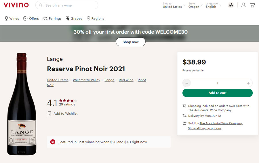Click the Add to Wishlist bookmark icon
The width and height of the screenshot is (259, 163).
point(49,113)
